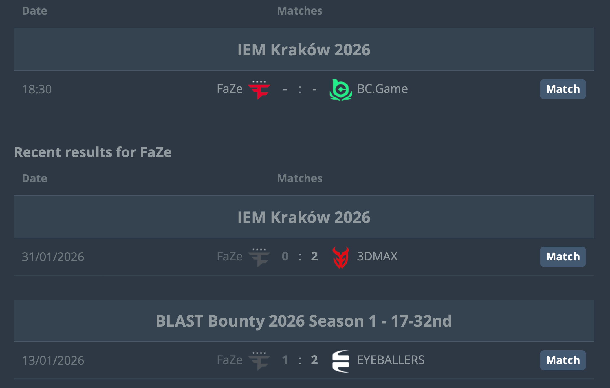Click FaZe name in the 31/01/2026 result
Image resolution: width=610 pixels, height=388 pixels.
tap(230, 257)
